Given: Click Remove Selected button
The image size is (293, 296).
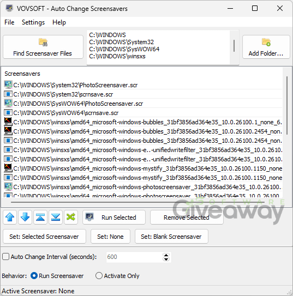Looking at the screenshot, I should (x=187, y=218).
